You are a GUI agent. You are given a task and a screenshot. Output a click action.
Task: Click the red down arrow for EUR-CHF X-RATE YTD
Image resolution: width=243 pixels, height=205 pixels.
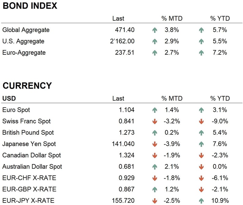[x=201, y=178]
